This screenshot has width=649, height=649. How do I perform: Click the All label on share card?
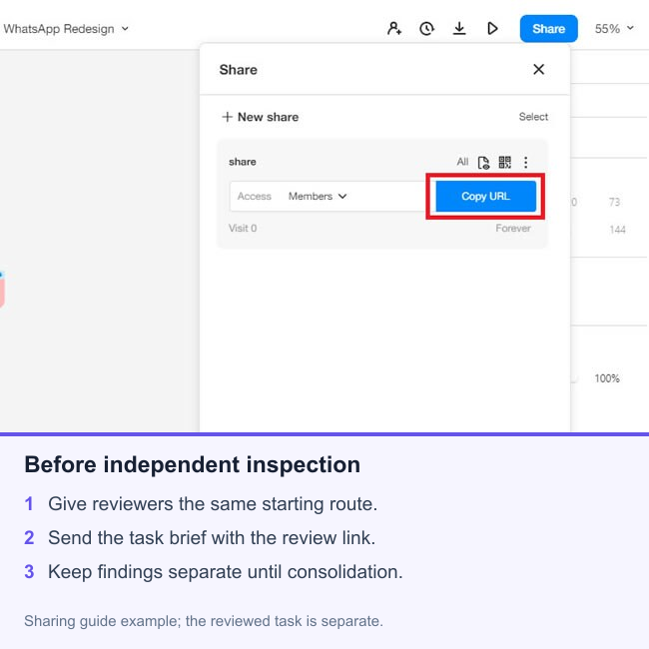(462, 162)
